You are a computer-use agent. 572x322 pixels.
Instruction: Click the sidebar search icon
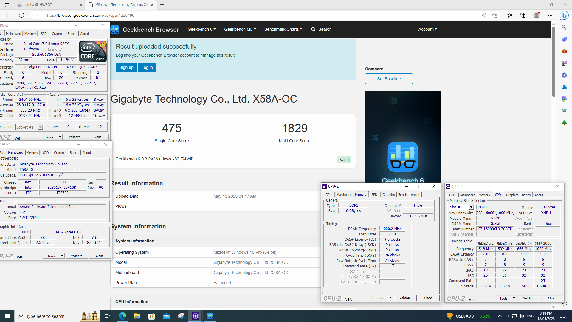click(x=564, y=27)
